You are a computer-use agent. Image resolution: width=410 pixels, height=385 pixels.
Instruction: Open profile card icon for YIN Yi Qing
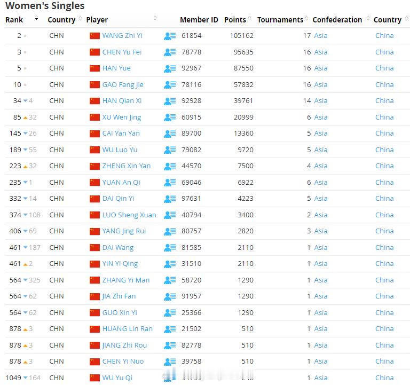[170, 264]
